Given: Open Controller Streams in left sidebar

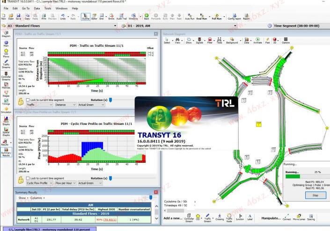Looking at the screenshot, I should tap(6, 76).
